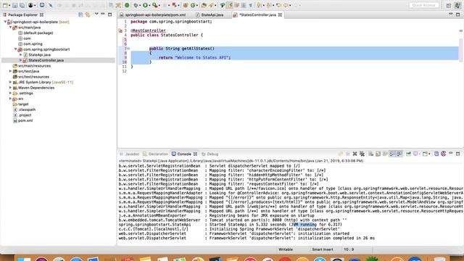464x261 pixels.
Task: Click the Run External Tools icon
Action: click(154, 5)
